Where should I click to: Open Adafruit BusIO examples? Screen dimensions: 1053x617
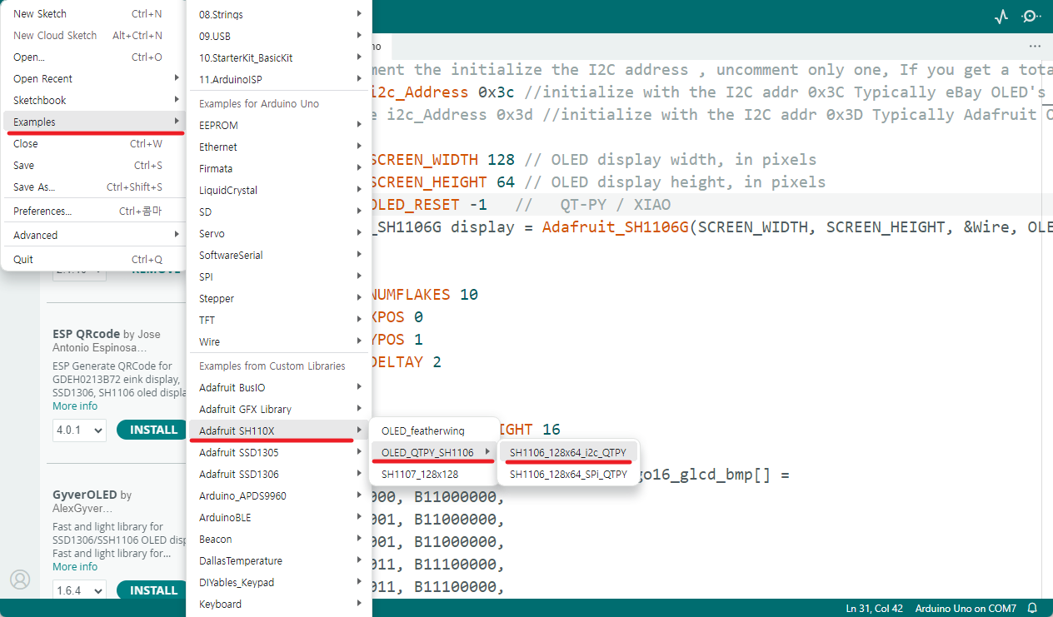(279, 388)
